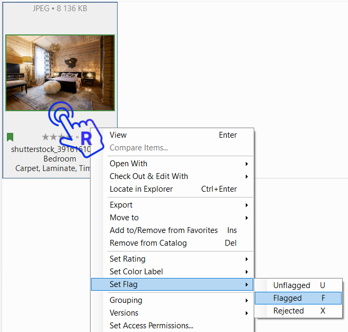Click Add to/Remove from Favorites

point(164,230)
